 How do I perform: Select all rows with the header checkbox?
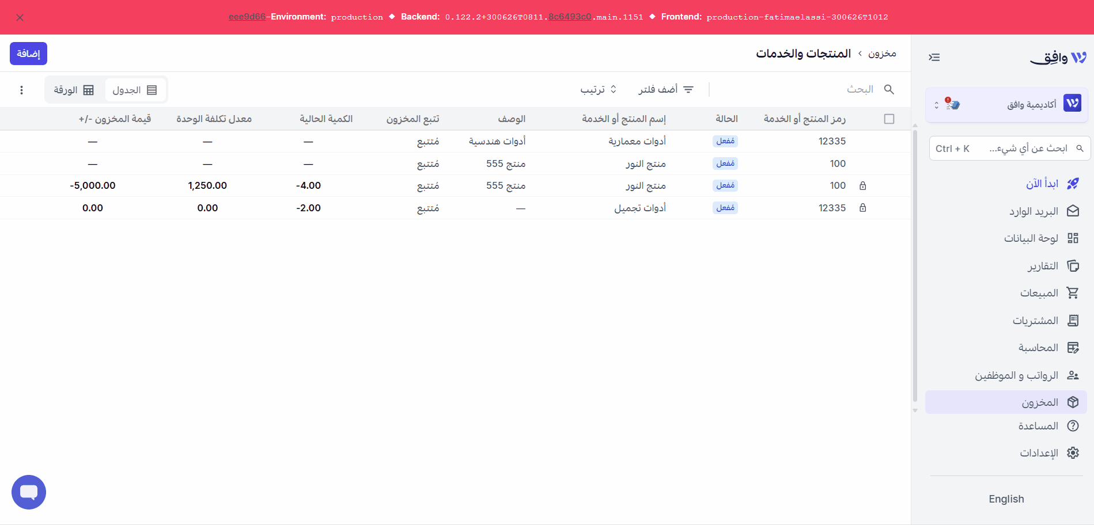pyautogui.click(x=889, y=119)
